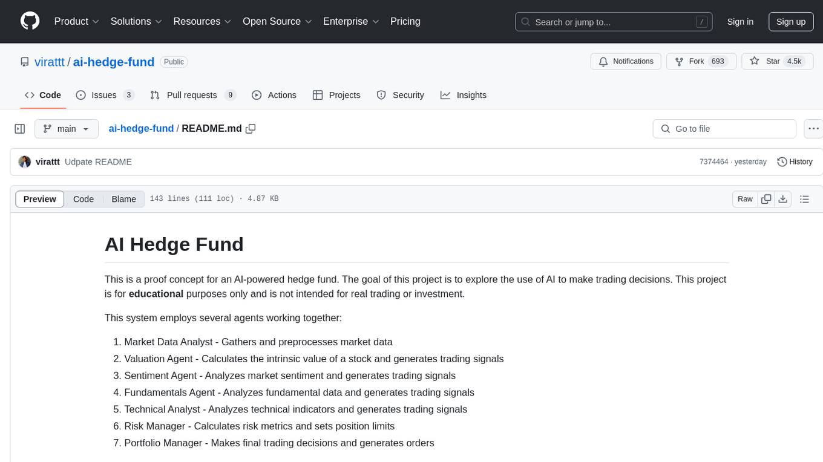The height and width of the screenshot is (462, 823).
Task: Open the ai-hedge-fund repository link
Action: pyautogui.click(x=114, y=62)
